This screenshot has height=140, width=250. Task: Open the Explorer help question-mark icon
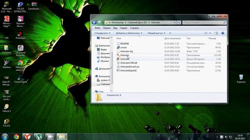coord(223,33)
